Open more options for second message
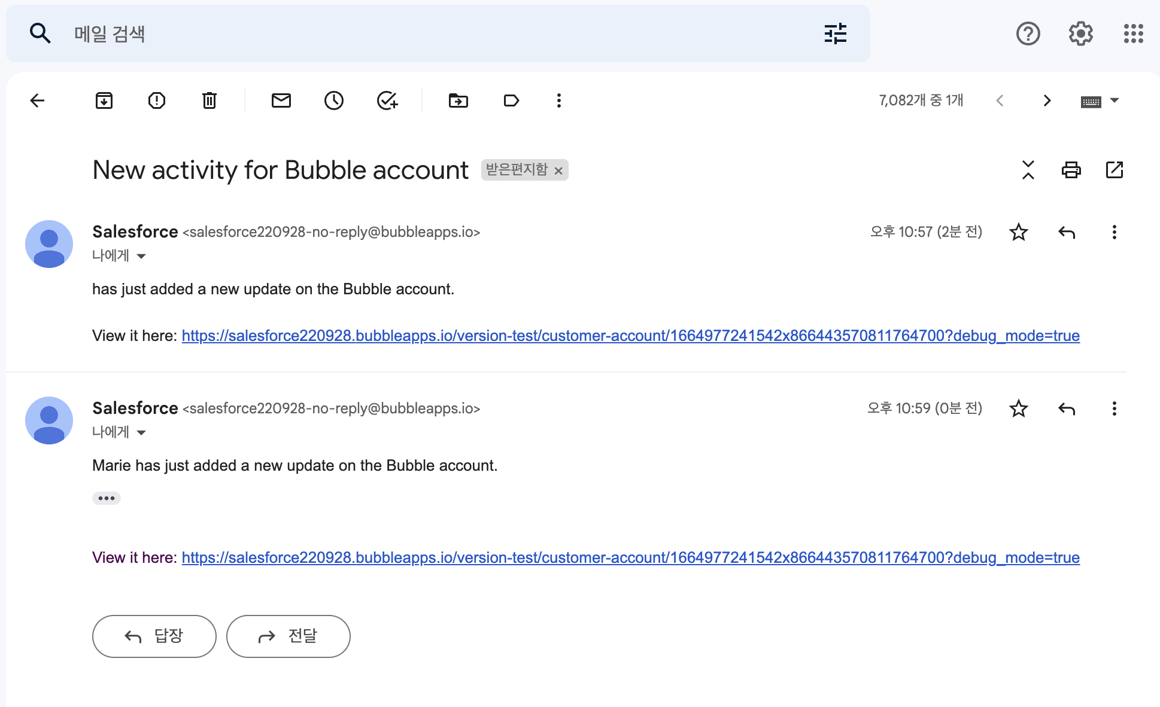The width and height of the screenshot is (1160, 707). tap(1114, 409)
